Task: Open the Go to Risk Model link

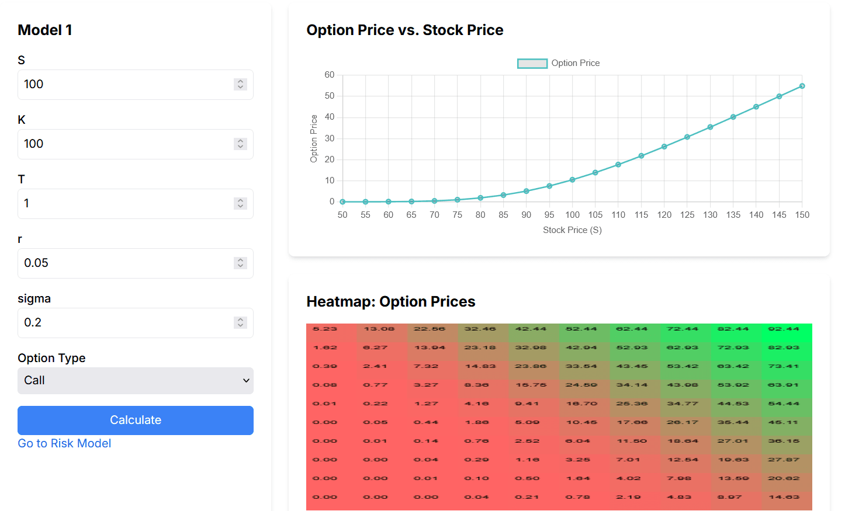Action: [x=64, y=443]
